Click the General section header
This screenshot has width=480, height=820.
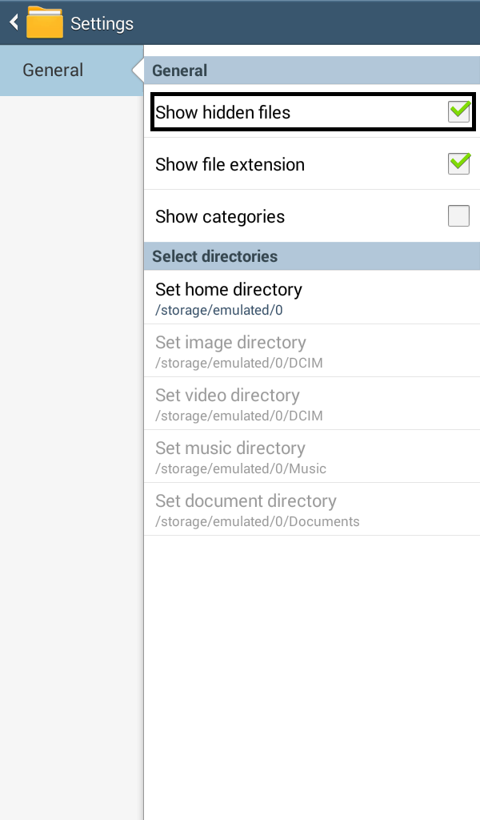click(180, 70)
